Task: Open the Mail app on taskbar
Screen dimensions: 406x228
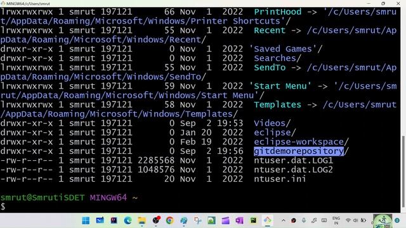Action: click(x=100, y=220)
